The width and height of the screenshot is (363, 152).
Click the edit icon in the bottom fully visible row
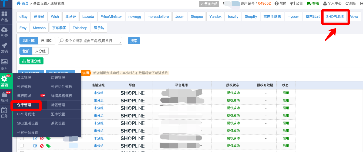[35, 146]
